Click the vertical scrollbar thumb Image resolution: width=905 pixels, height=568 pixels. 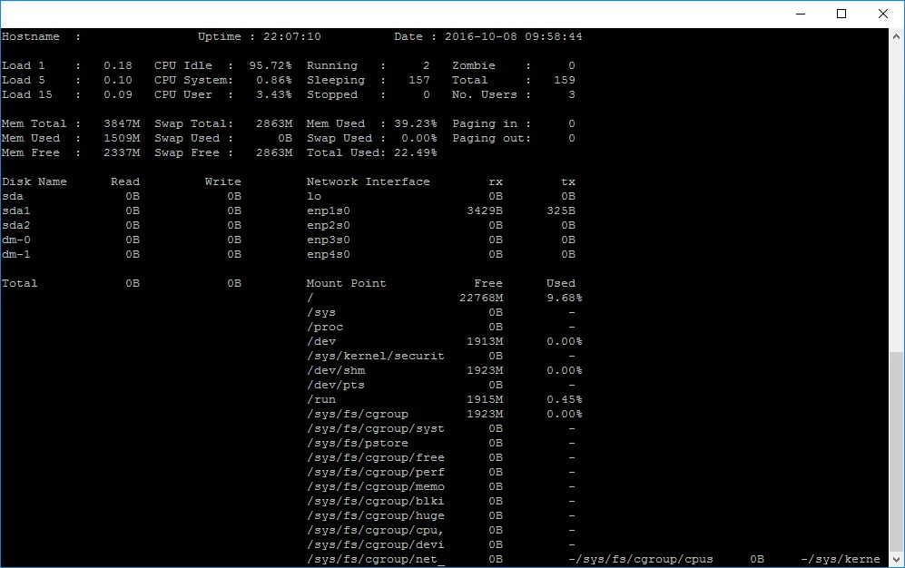[x=896, y=450]
